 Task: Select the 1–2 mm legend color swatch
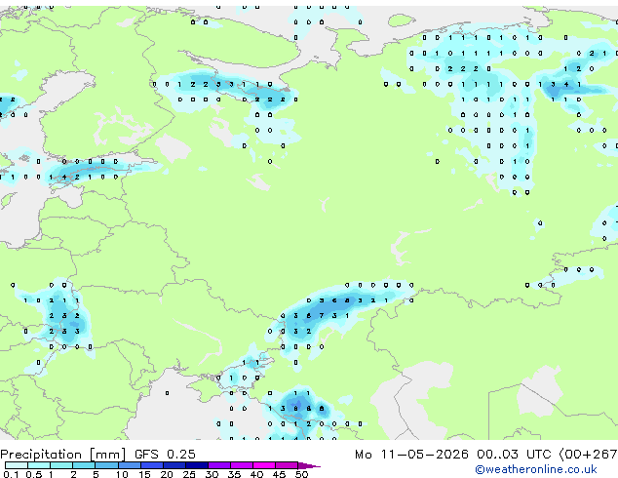pyautogui.click(x=61, y=465)
